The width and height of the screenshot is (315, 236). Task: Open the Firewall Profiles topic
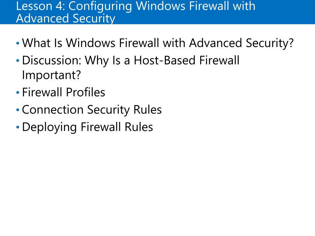[63, 92]
